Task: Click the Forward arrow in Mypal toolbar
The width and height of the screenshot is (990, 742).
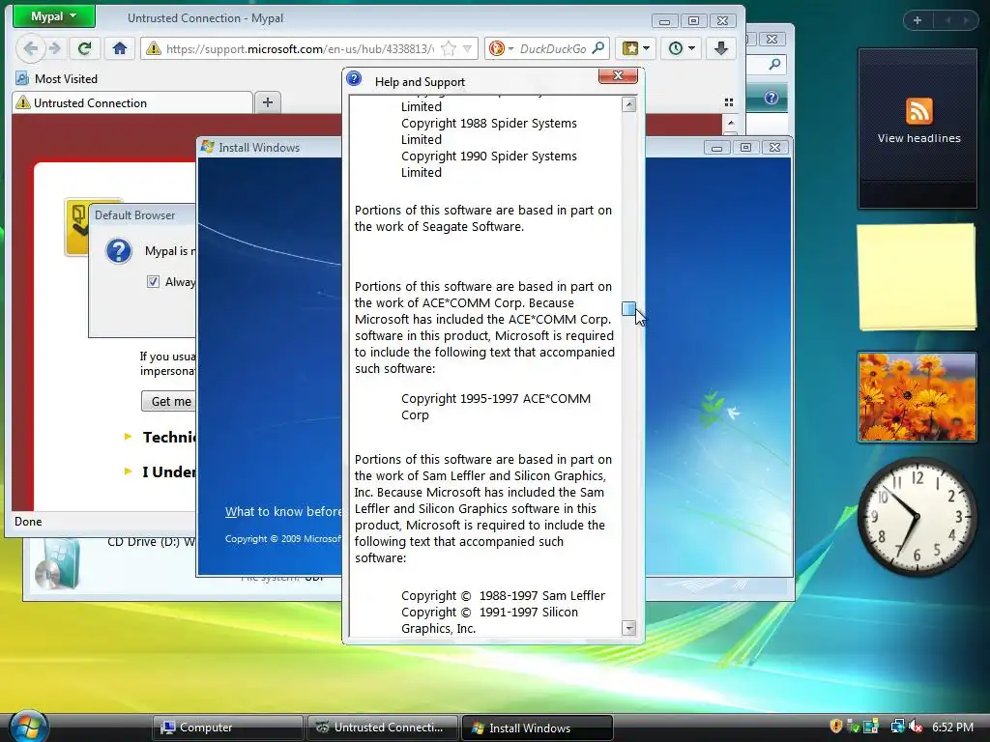Action: [55, 48]
